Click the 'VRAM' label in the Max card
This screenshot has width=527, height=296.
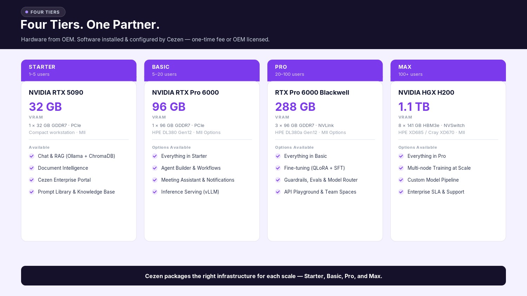click(x=405, y=117)
